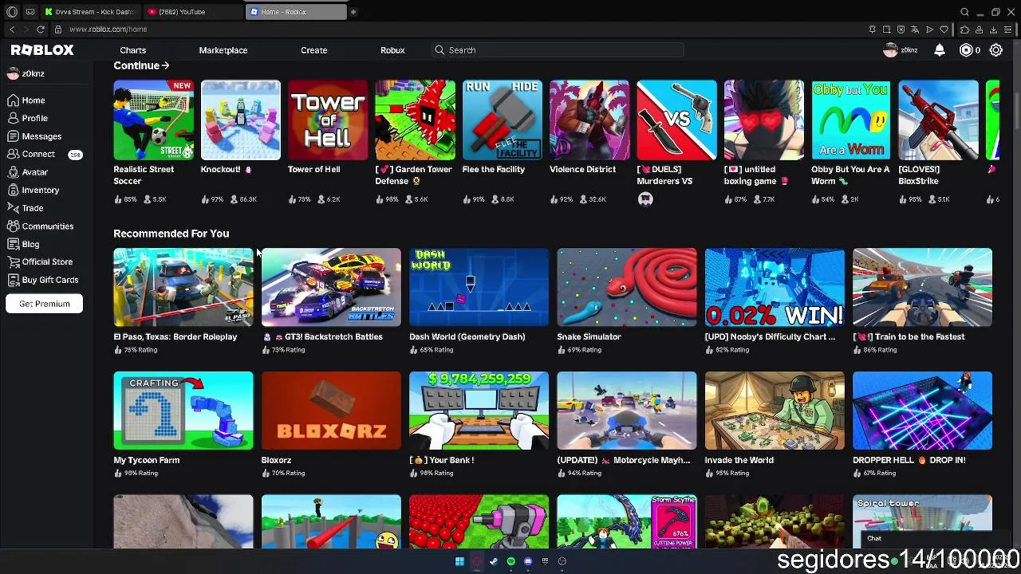Image resolution: width=1021 pixels, height=574 pixels.
Task: Open the Charts menu
Action: (x=132, y=50)
